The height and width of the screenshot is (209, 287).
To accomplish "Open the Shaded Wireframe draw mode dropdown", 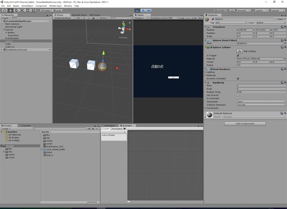I will pos(64,18).
